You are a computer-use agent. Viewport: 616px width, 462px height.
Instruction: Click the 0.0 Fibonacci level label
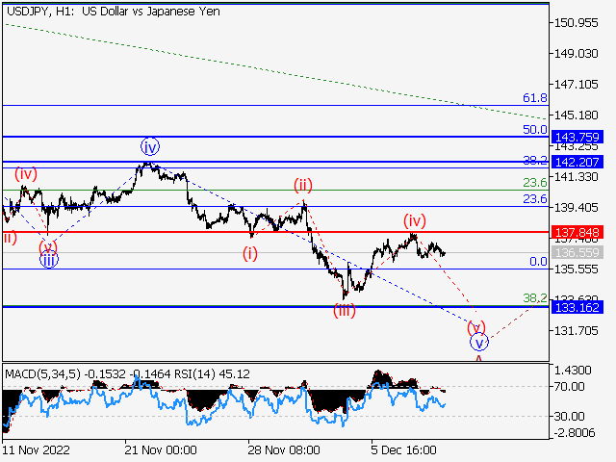(538, 261)
